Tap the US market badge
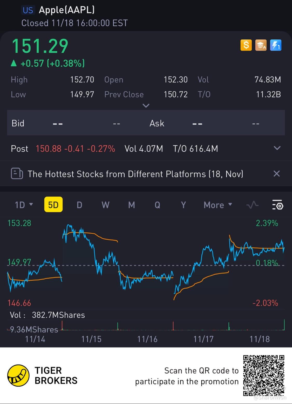The height and width of the screenshot is (404, 292). pos(28,10)
